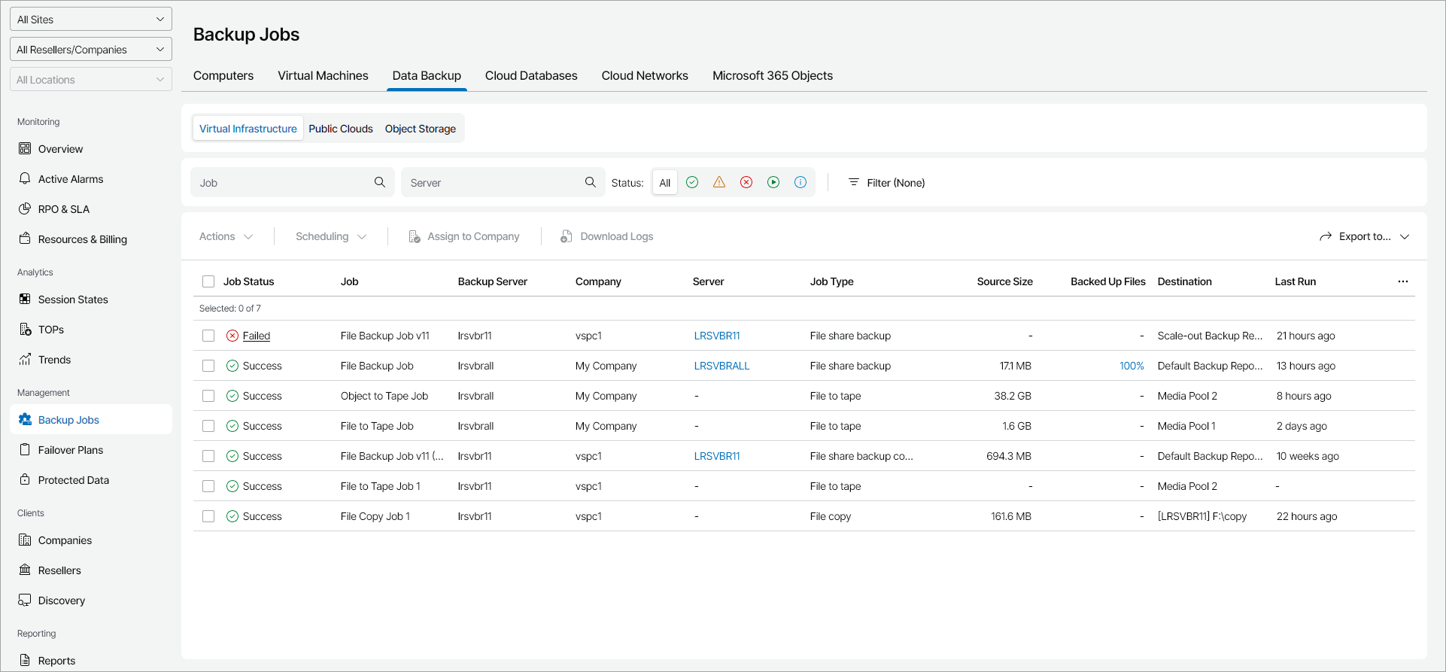The height and width of the screenshot is (672, 1446).
Task: Filter by Warning status icon
Action: [x=719, y=182]
